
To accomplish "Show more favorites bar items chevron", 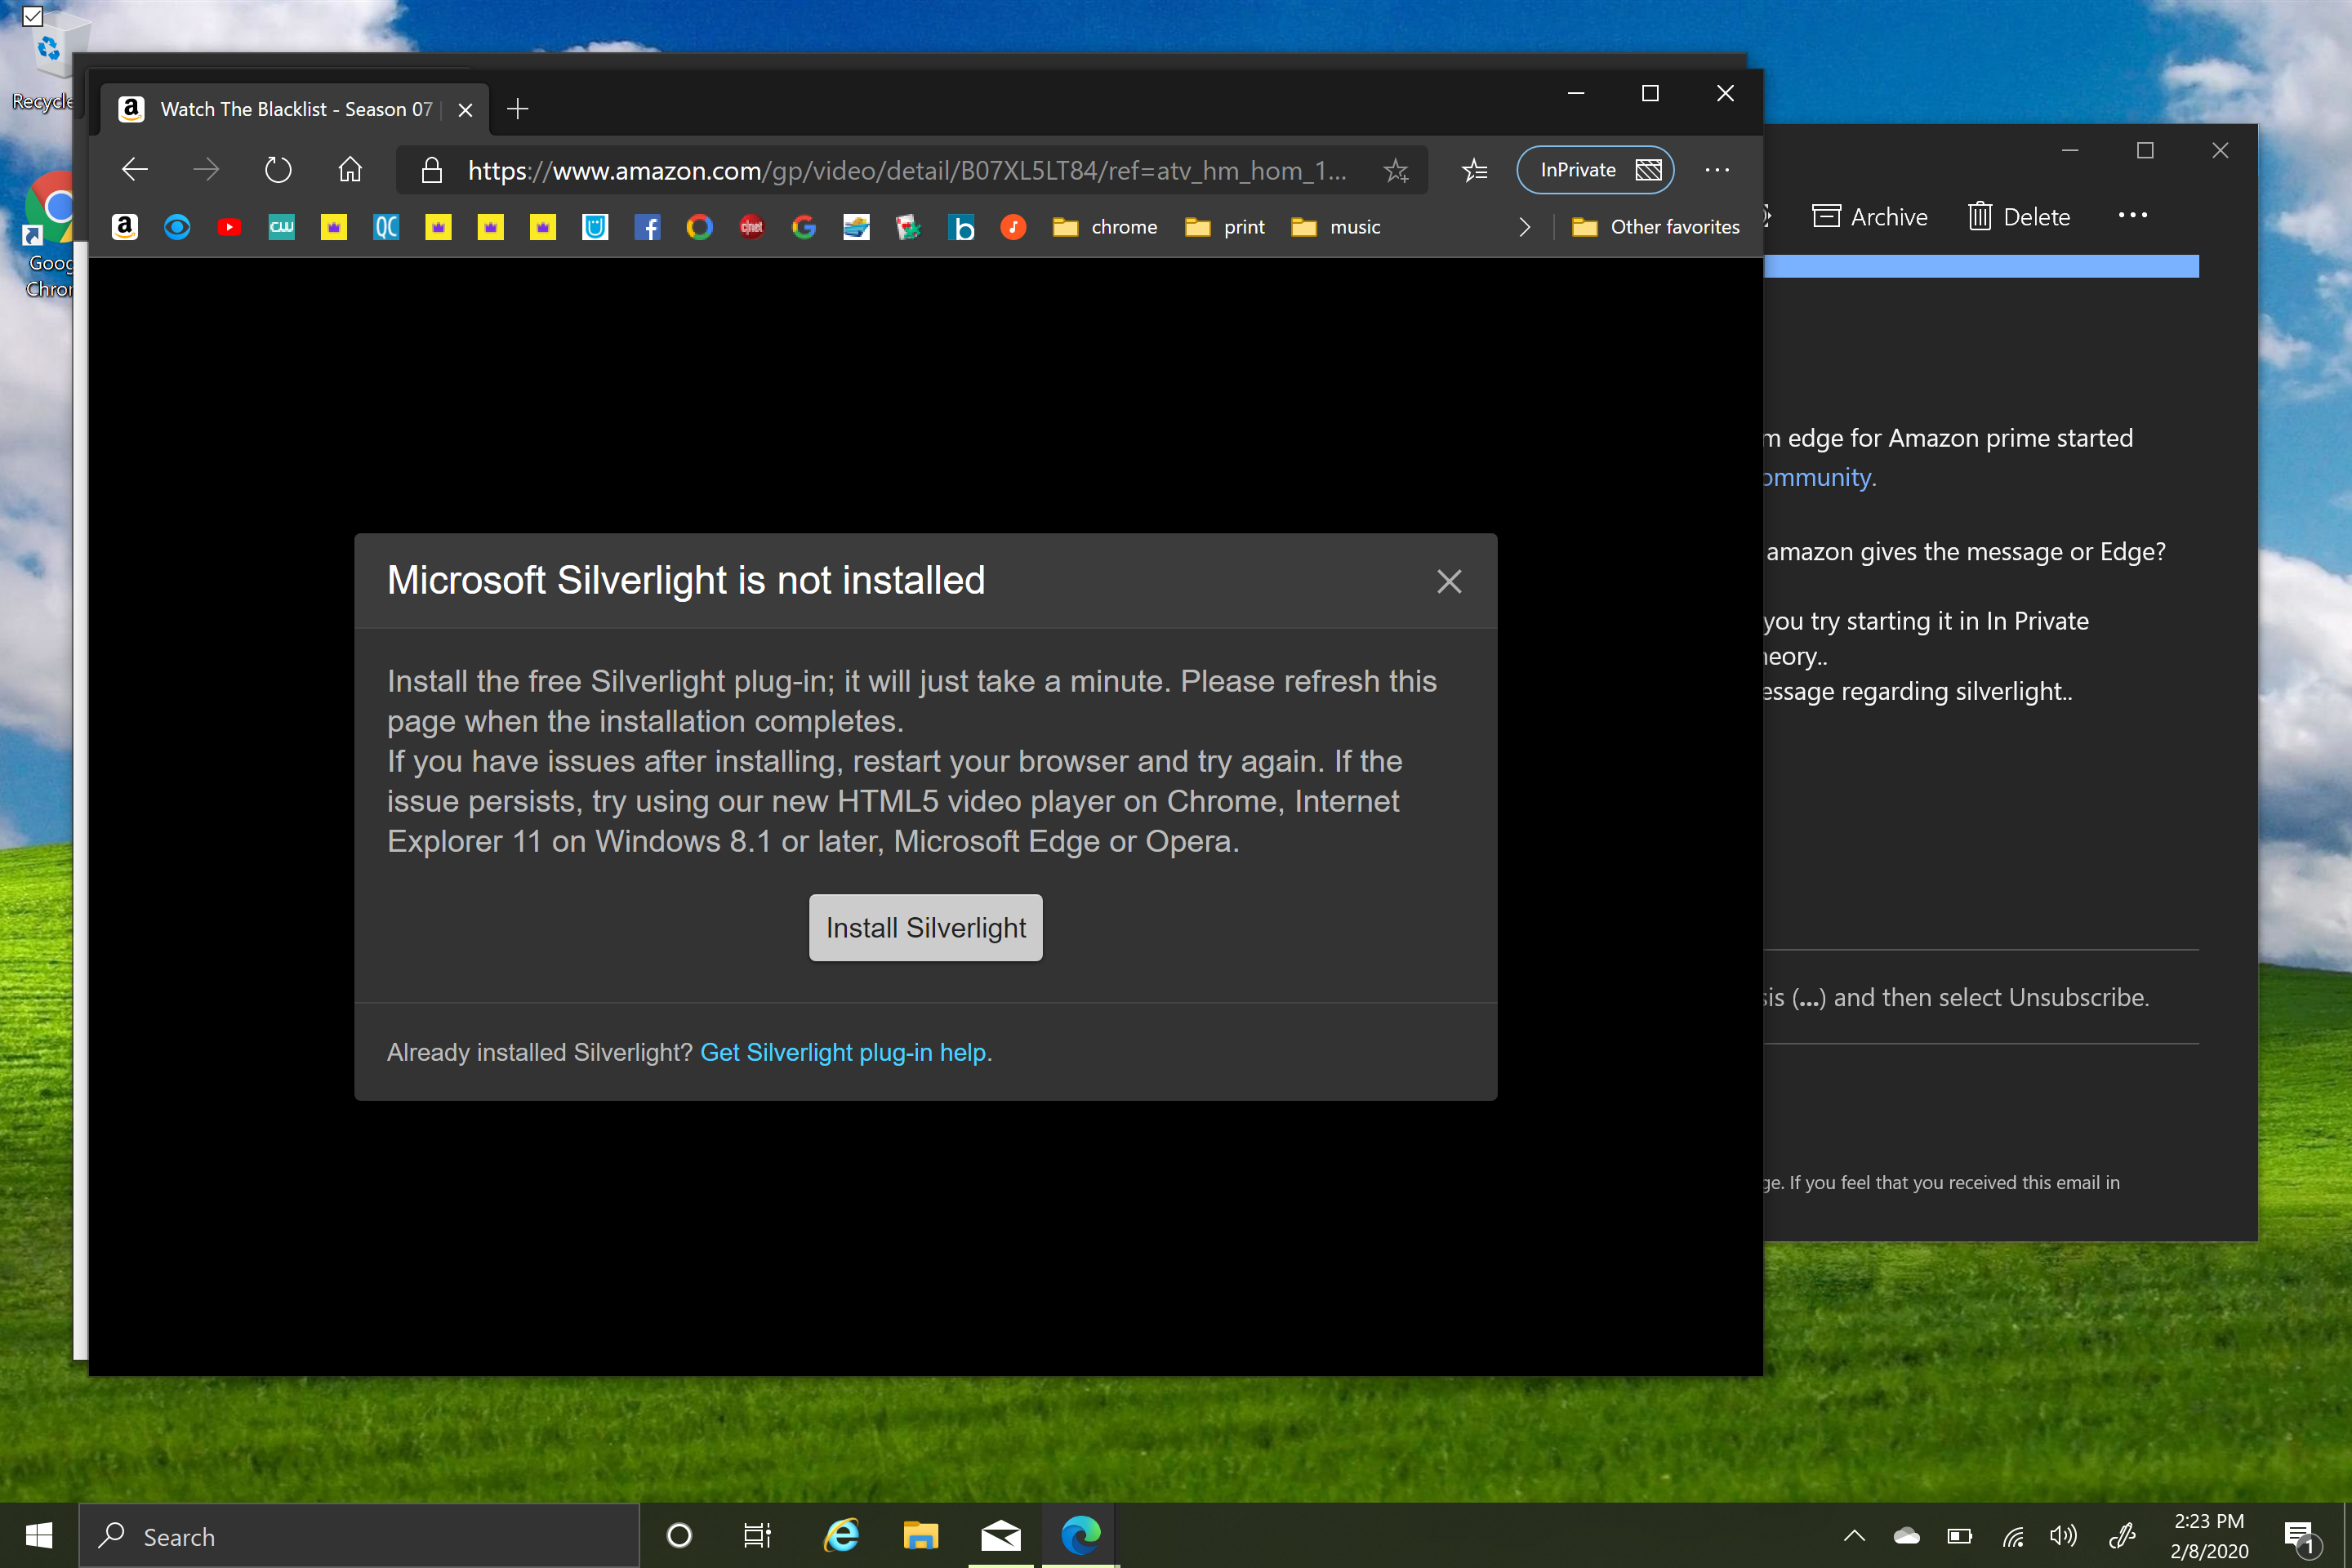I will point(1524,227).
